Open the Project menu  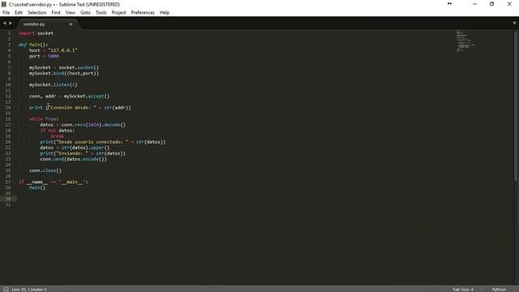(118, 13)
